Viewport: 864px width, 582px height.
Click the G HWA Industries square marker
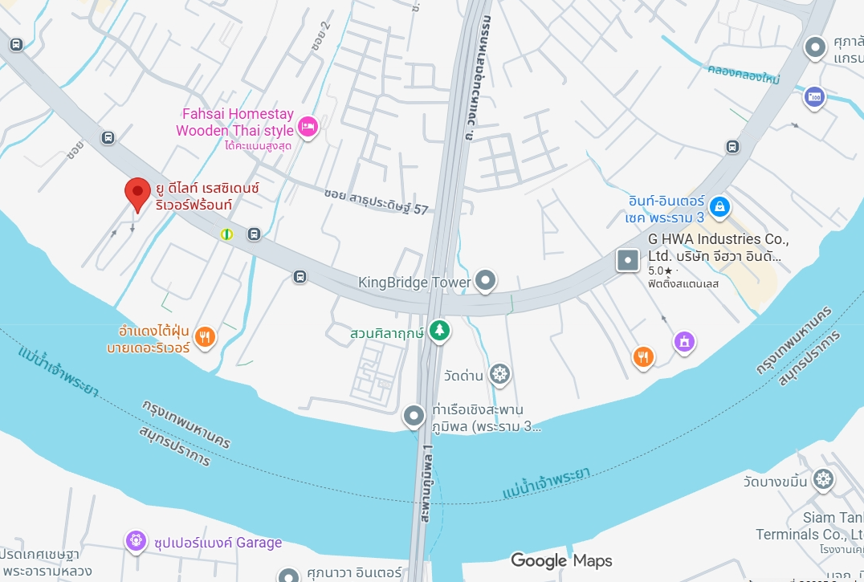click(x=628, y=260)
